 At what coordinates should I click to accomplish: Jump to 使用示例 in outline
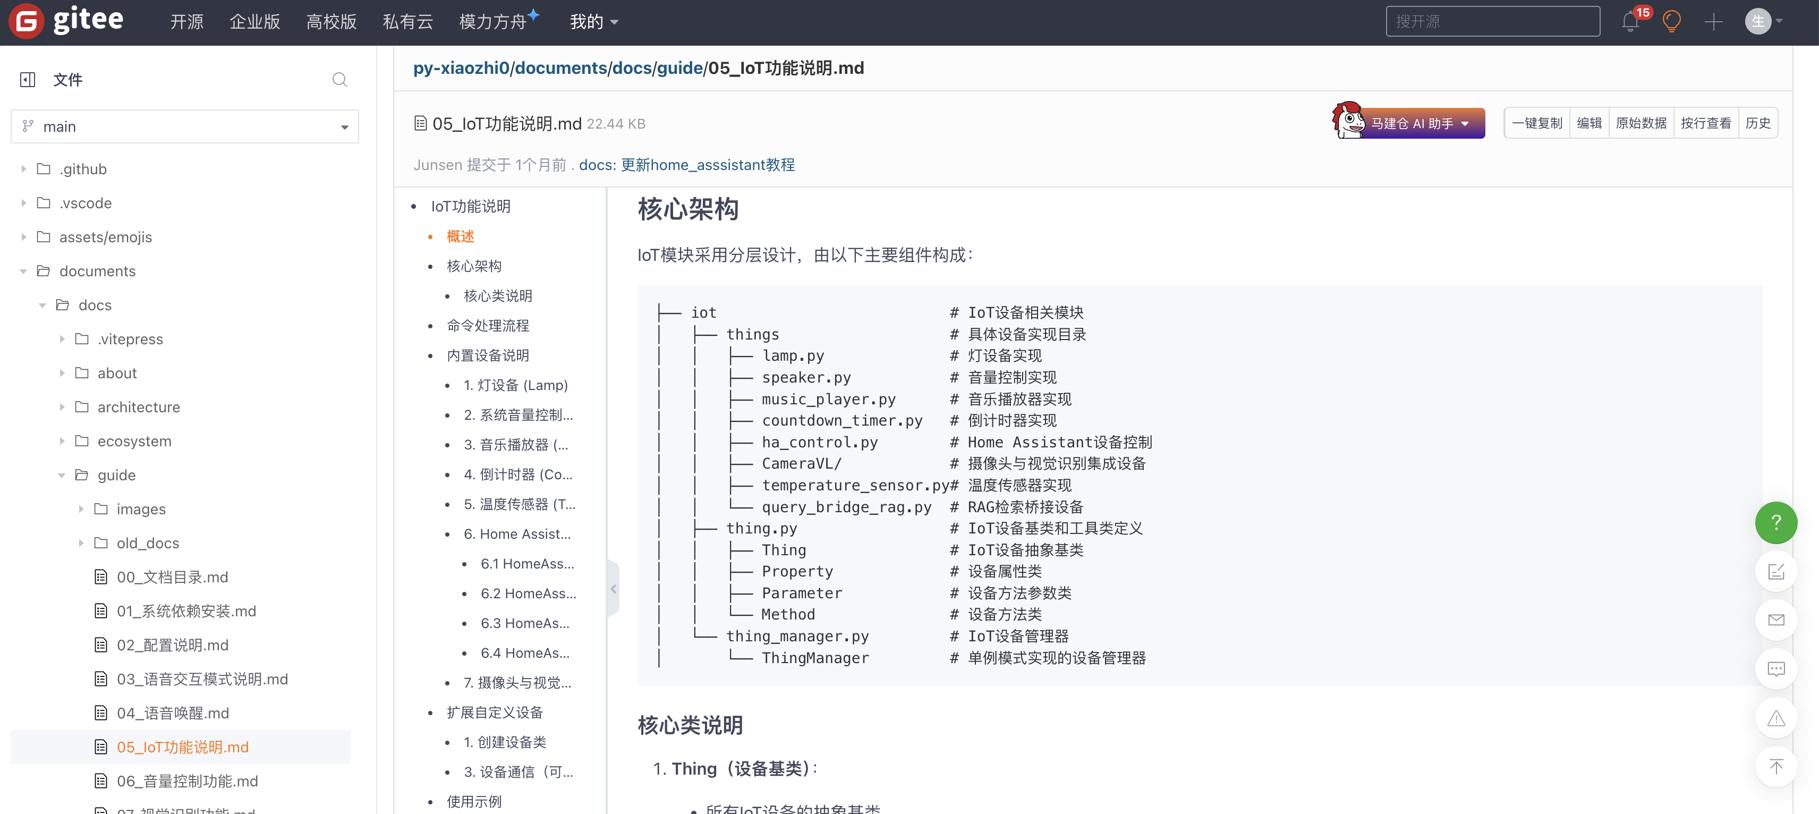coord(474,802)
